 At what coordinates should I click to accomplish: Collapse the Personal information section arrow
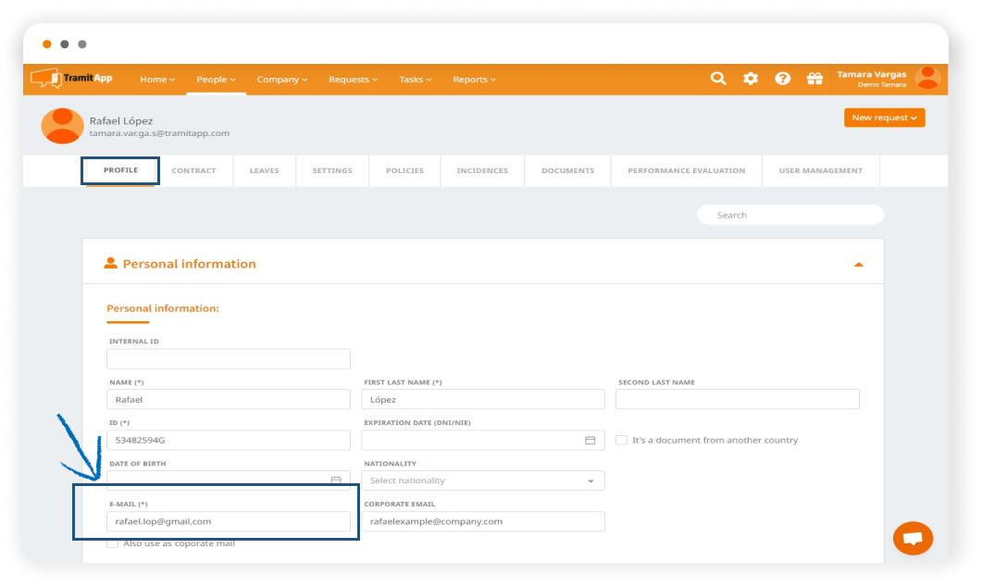pyautogui.click(x=858, y=264)
